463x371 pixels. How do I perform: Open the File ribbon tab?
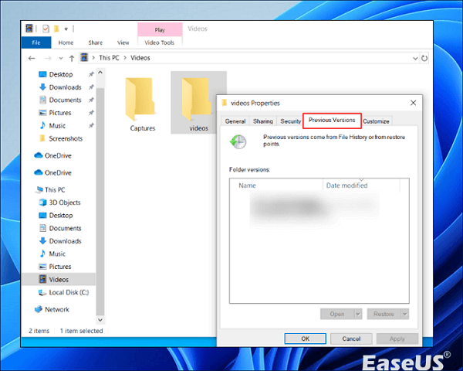pyautogui.click(x=36, y=43)
